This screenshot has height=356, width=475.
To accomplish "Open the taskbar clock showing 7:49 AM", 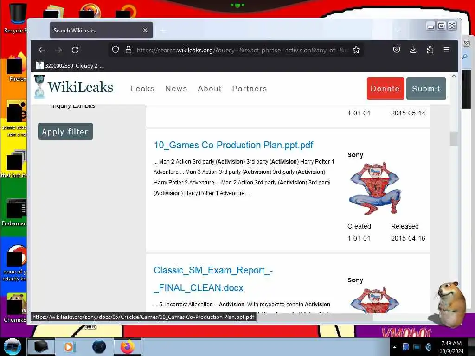I will (x=451, y=347).
